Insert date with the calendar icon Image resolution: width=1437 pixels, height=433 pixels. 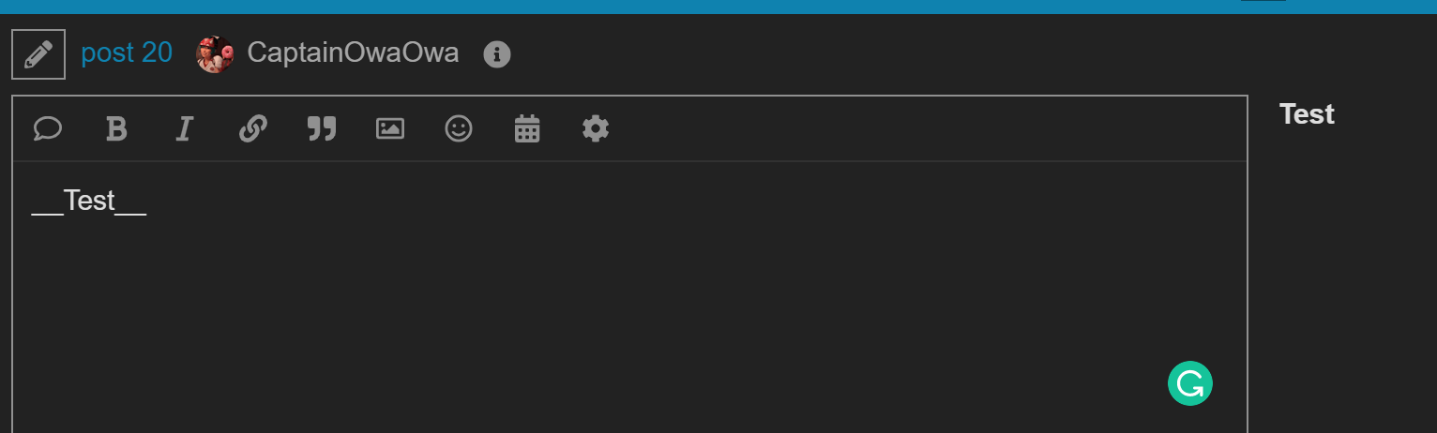point(527,128)
